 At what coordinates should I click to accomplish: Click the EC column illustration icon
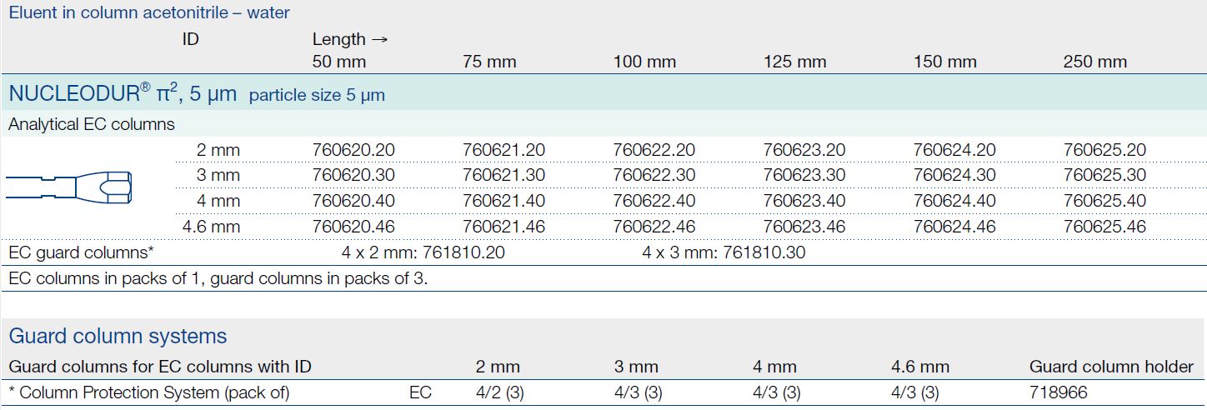coord(70,186)
